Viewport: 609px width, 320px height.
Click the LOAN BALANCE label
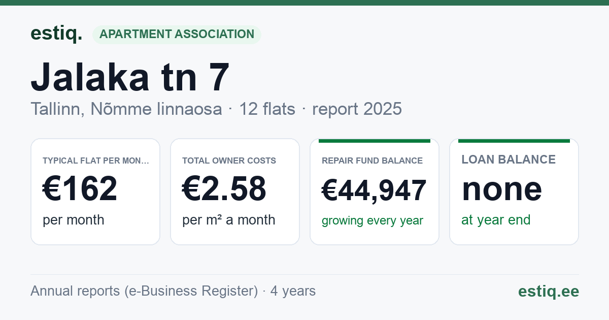[509, 159]
